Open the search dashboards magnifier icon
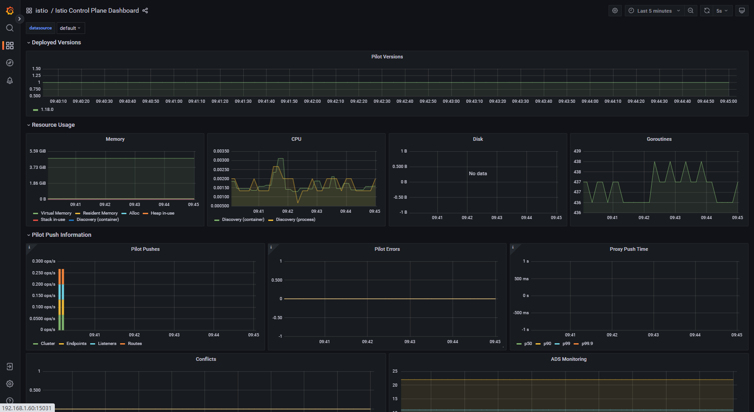This screenshot has height=412, width=754. click(x=10, y=28)
